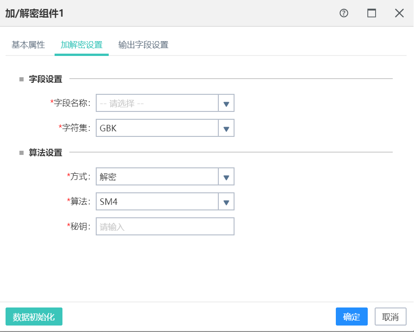Click the 算法设置 section square marker

pos(22,153)
